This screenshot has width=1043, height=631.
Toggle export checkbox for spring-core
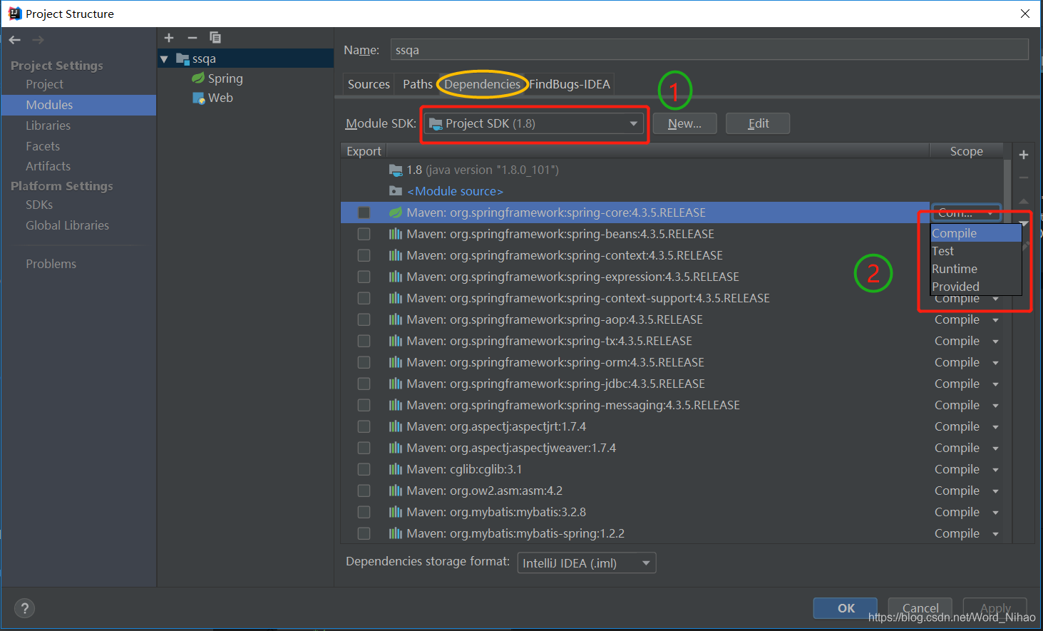click(x=364, y=212)
